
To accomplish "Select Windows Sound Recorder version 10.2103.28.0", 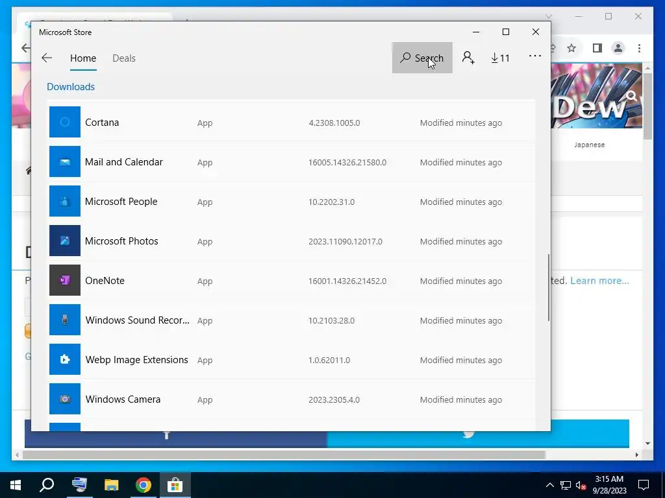I will pyautogui.click(x=331, y=320).
